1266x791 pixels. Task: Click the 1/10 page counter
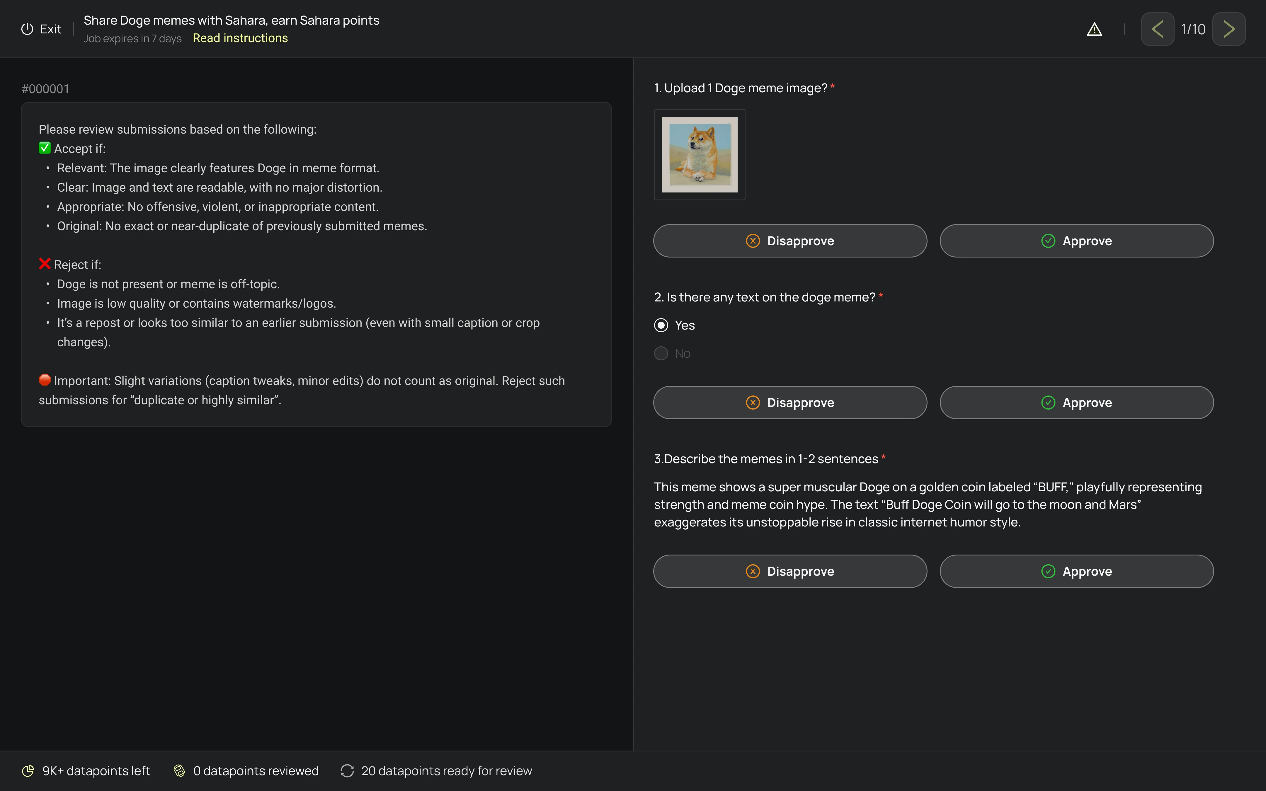pos(1193,29)
